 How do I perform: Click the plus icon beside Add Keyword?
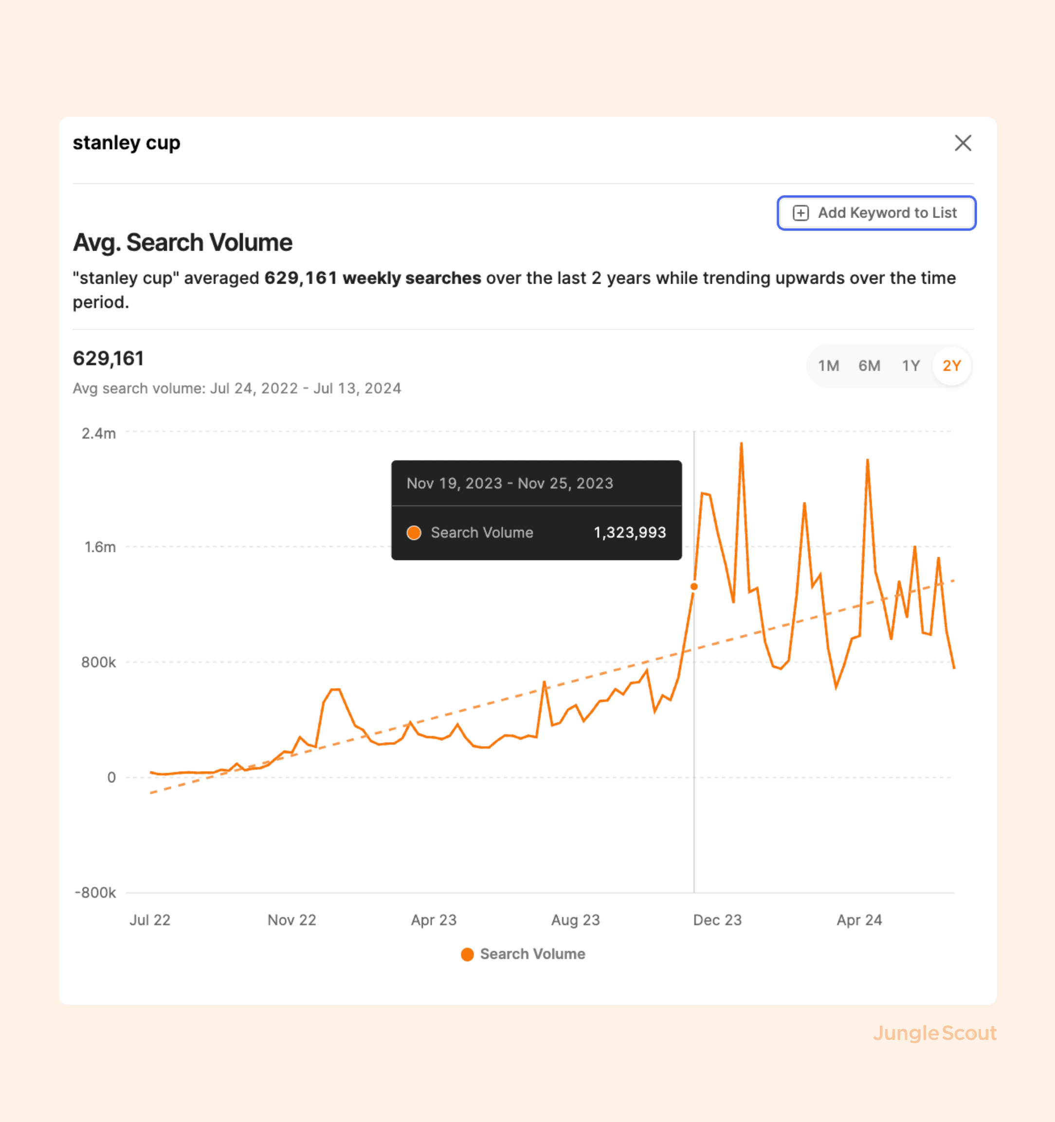pos(800,213)
